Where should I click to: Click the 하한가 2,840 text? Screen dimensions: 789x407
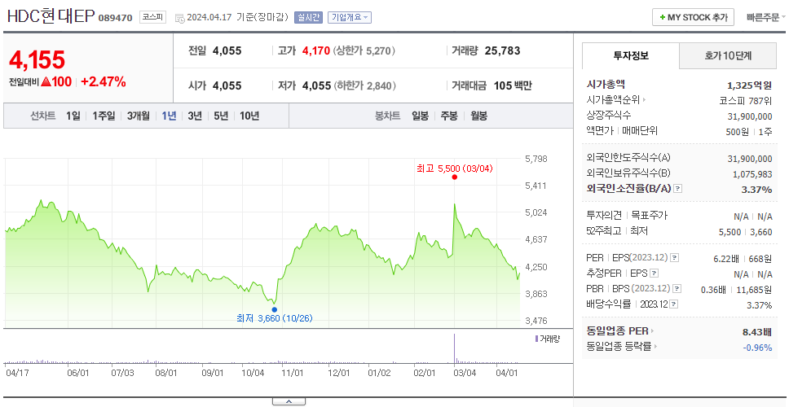364,86
